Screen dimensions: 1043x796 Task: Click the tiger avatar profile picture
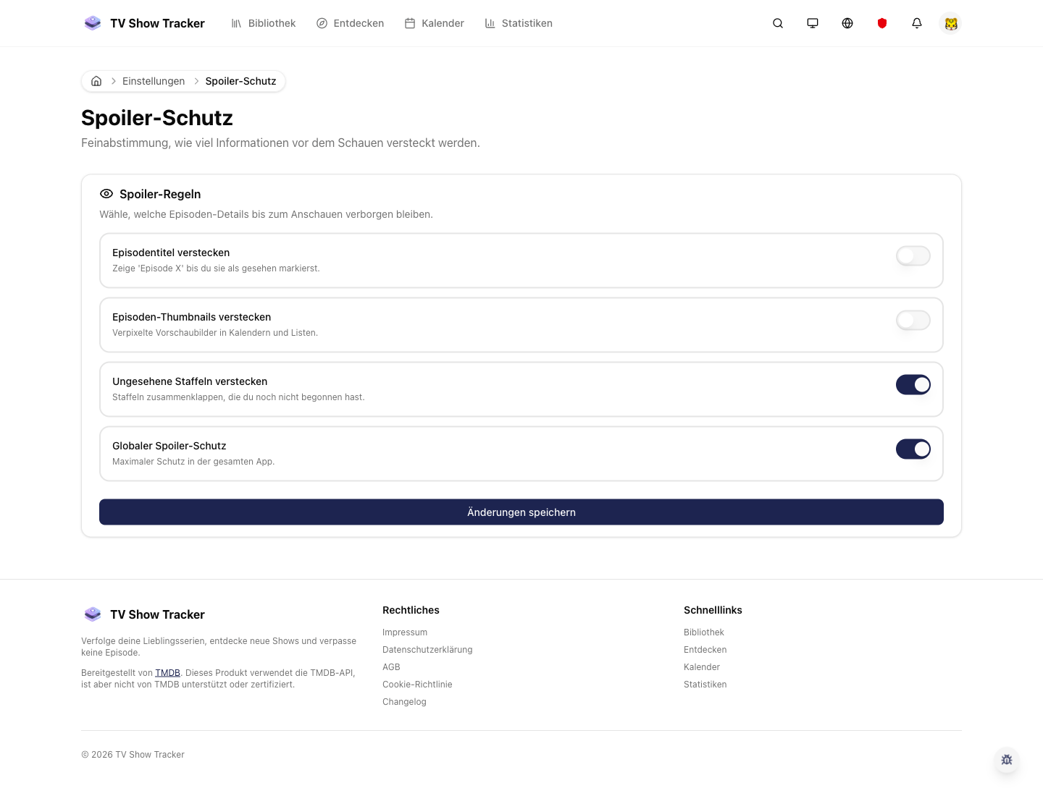point(951,23)
